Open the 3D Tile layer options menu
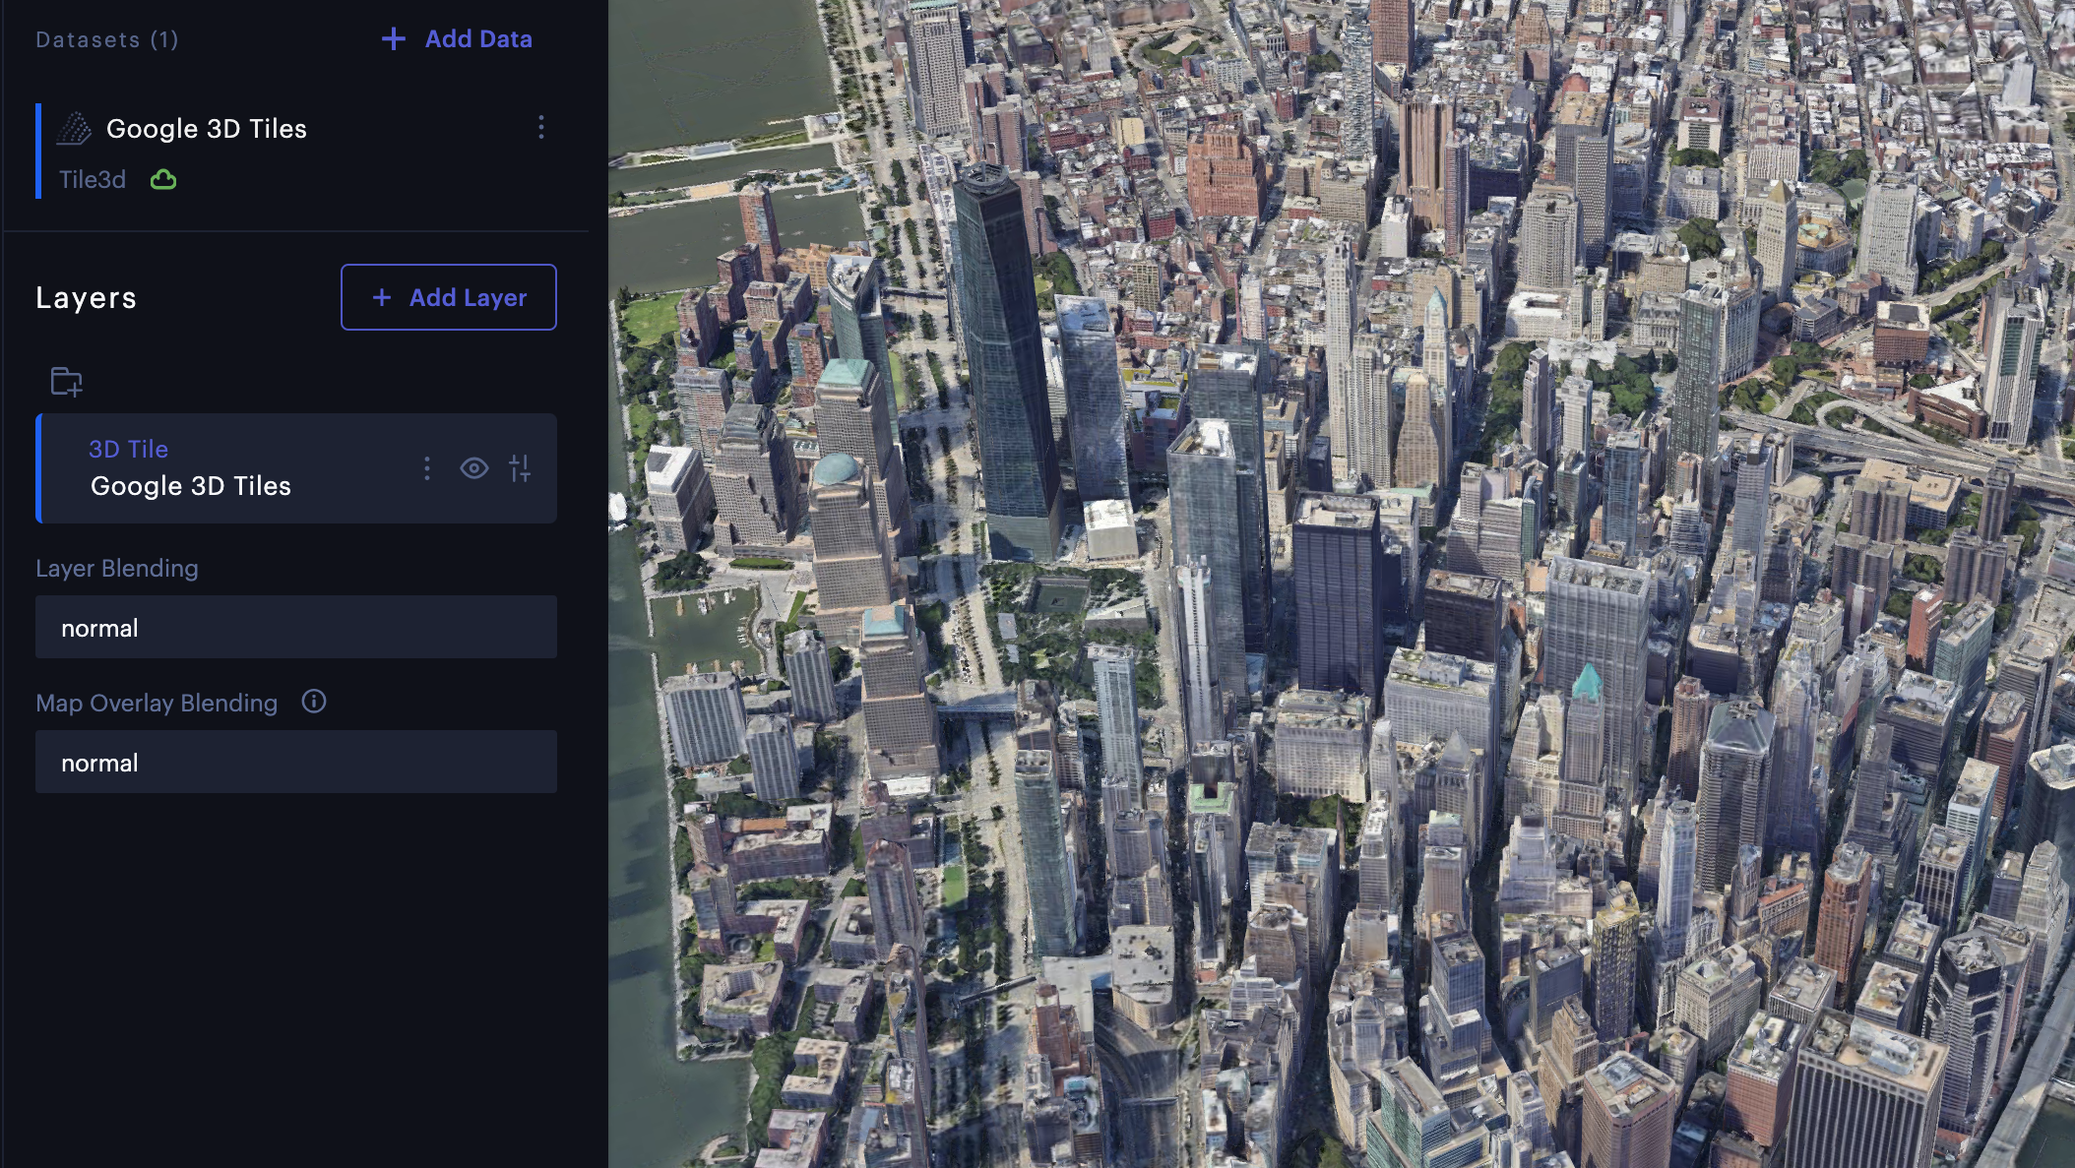This screenshot has width=2075, height=1168. (x=427, y=469)
